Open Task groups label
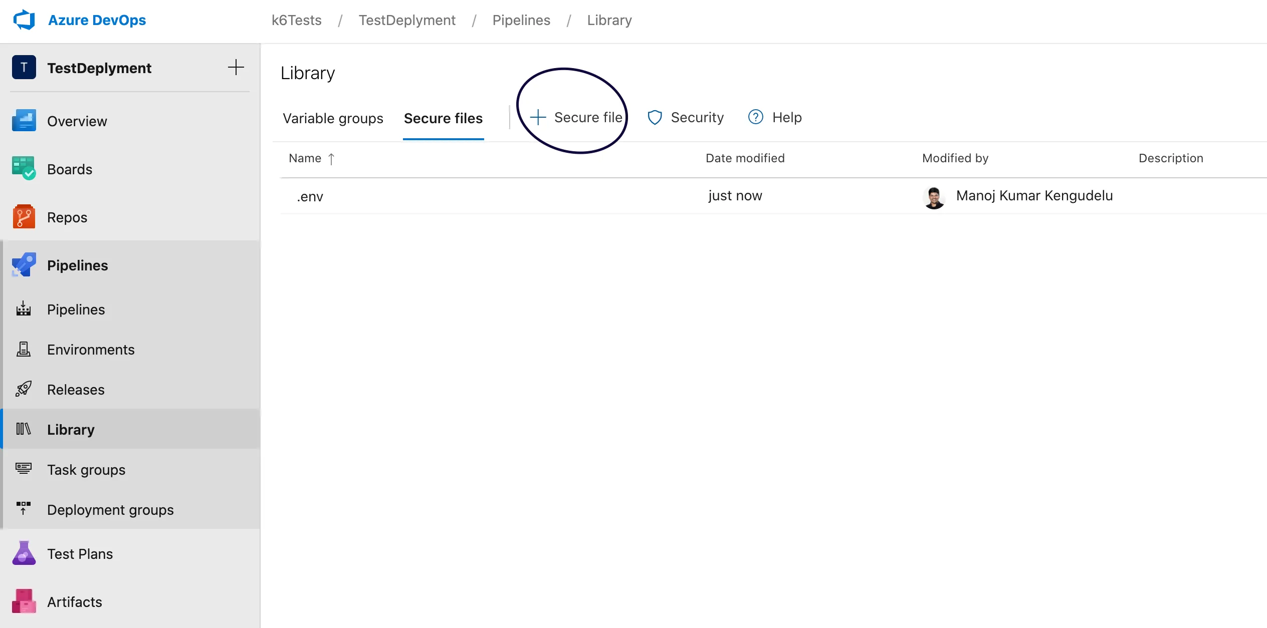 [86, 470]
